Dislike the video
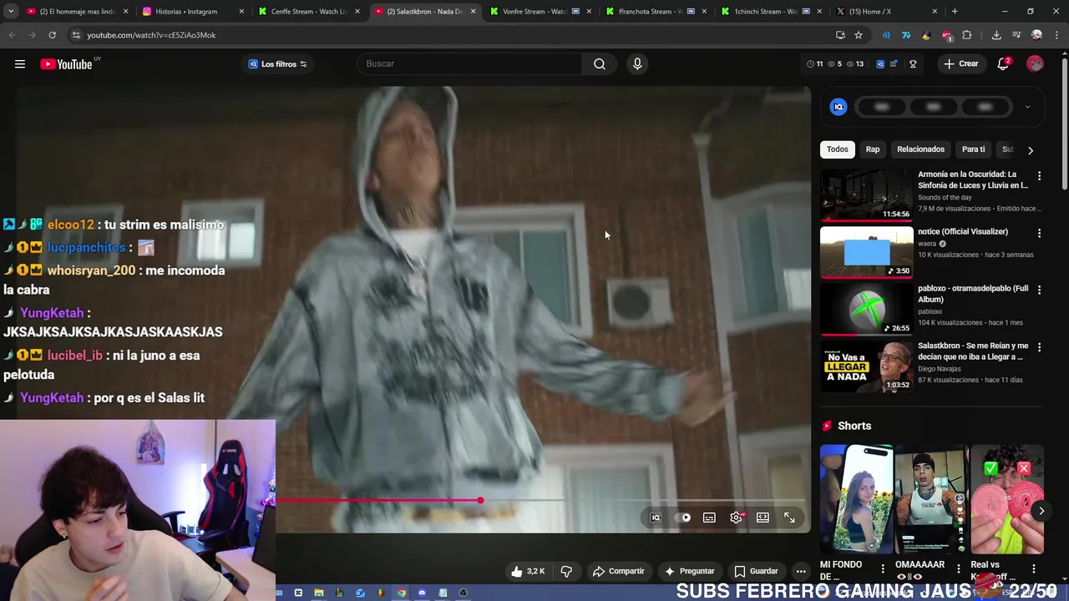The height and width of the screenshot is (601, 1069). click(566, 572)
